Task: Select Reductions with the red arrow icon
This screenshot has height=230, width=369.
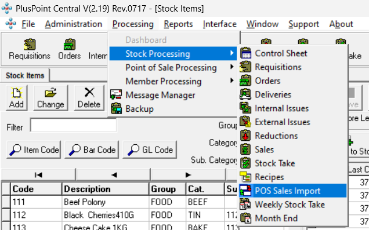Action: click(x=292, y=136)
